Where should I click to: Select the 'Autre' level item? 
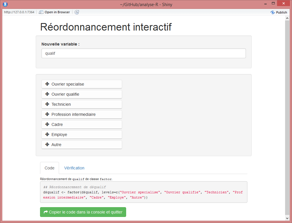tap(82, 144)
